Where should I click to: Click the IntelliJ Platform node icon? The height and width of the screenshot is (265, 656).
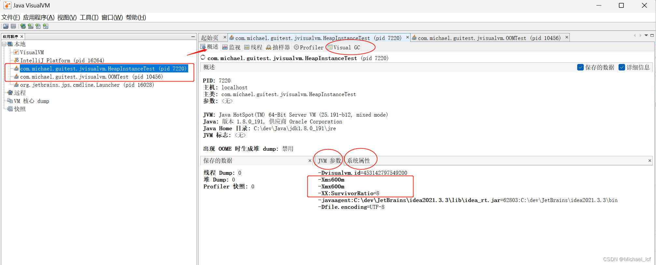point(16,60)
